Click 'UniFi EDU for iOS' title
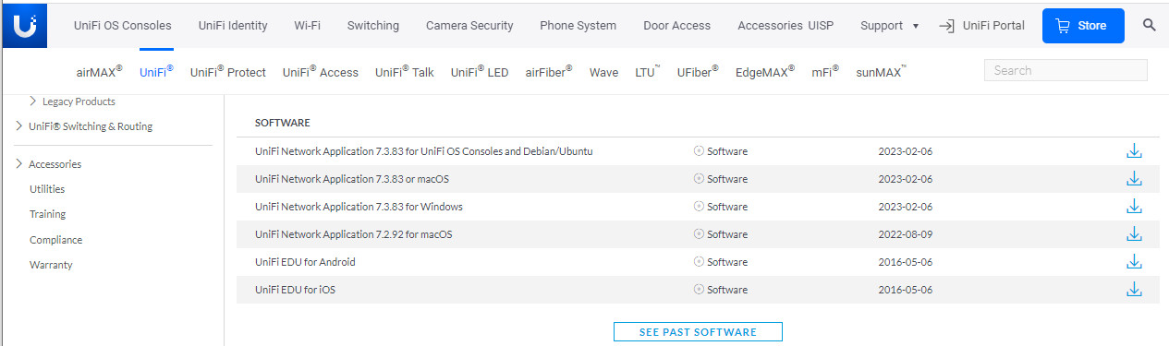Viewport: 1169px width, 346px height. click(x=295, y=290)
